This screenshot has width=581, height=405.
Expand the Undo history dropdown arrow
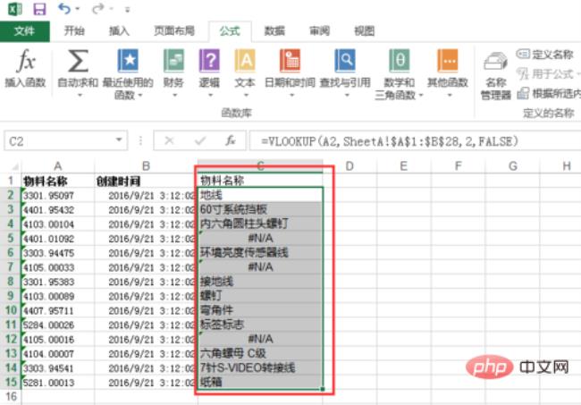[x=78, y=9]
